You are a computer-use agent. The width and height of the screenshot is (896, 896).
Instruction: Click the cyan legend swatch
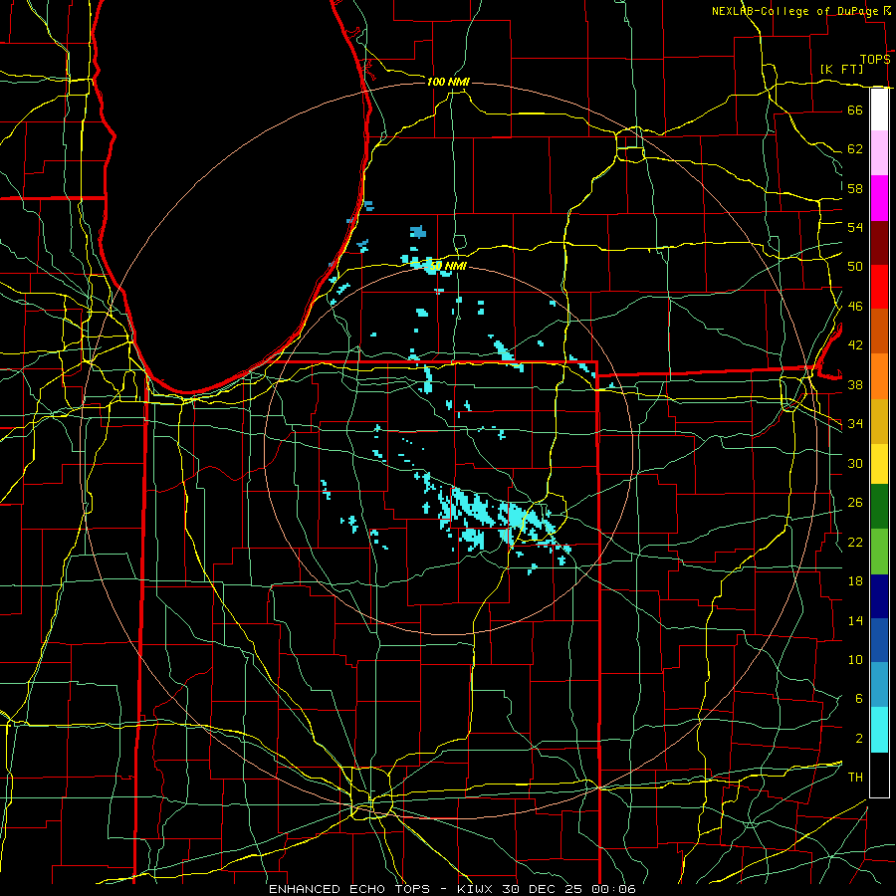(x=879, y=730)
